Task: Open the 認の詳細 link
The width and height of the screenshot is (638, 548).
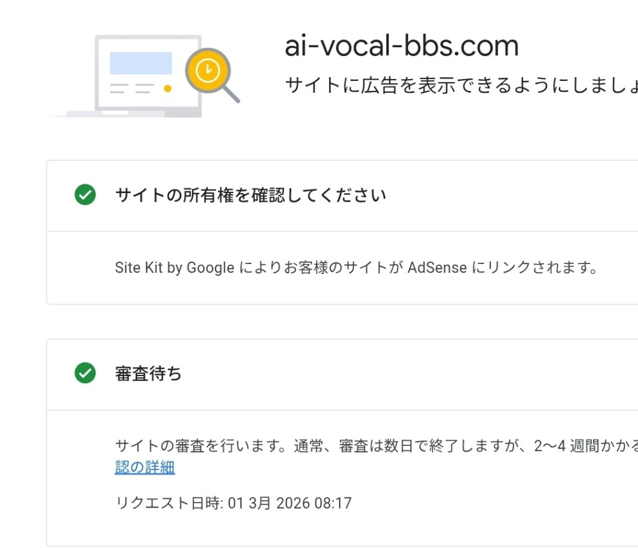Action: [145, 468]
